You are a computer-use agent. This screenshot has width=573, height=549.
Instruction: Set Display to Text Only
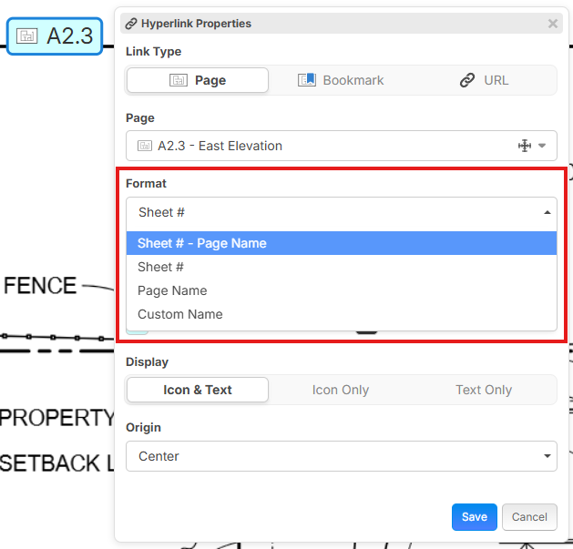point(484,390)
